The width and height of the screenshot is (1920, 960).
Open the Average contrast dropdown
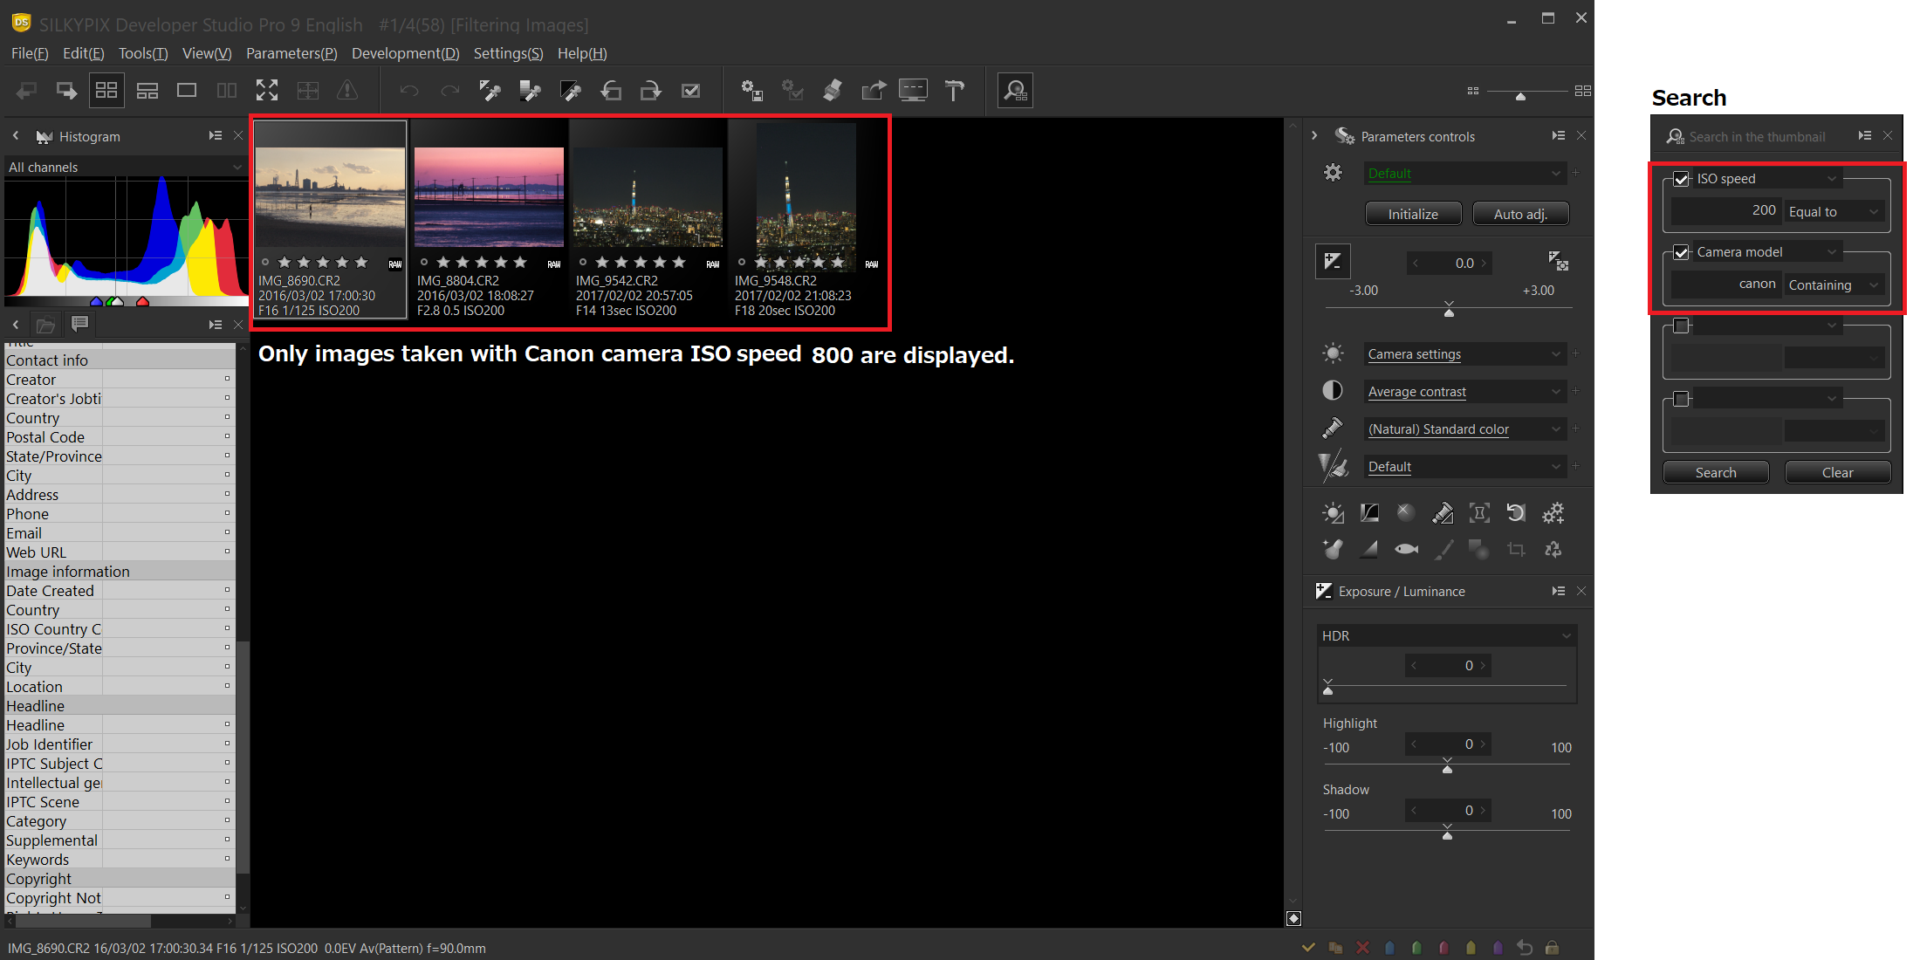pos(1464,392)
